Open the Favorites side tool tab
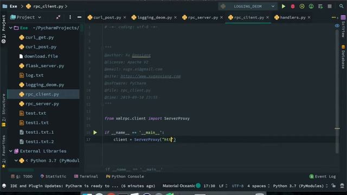The height and width of the screenshot is (195, 347). click(x=4, y=152)
